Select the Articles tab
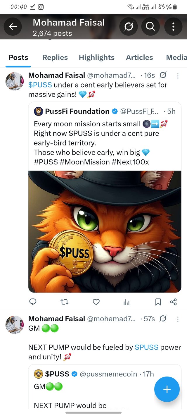Viewport: 187px width, 416px height. 139,57
